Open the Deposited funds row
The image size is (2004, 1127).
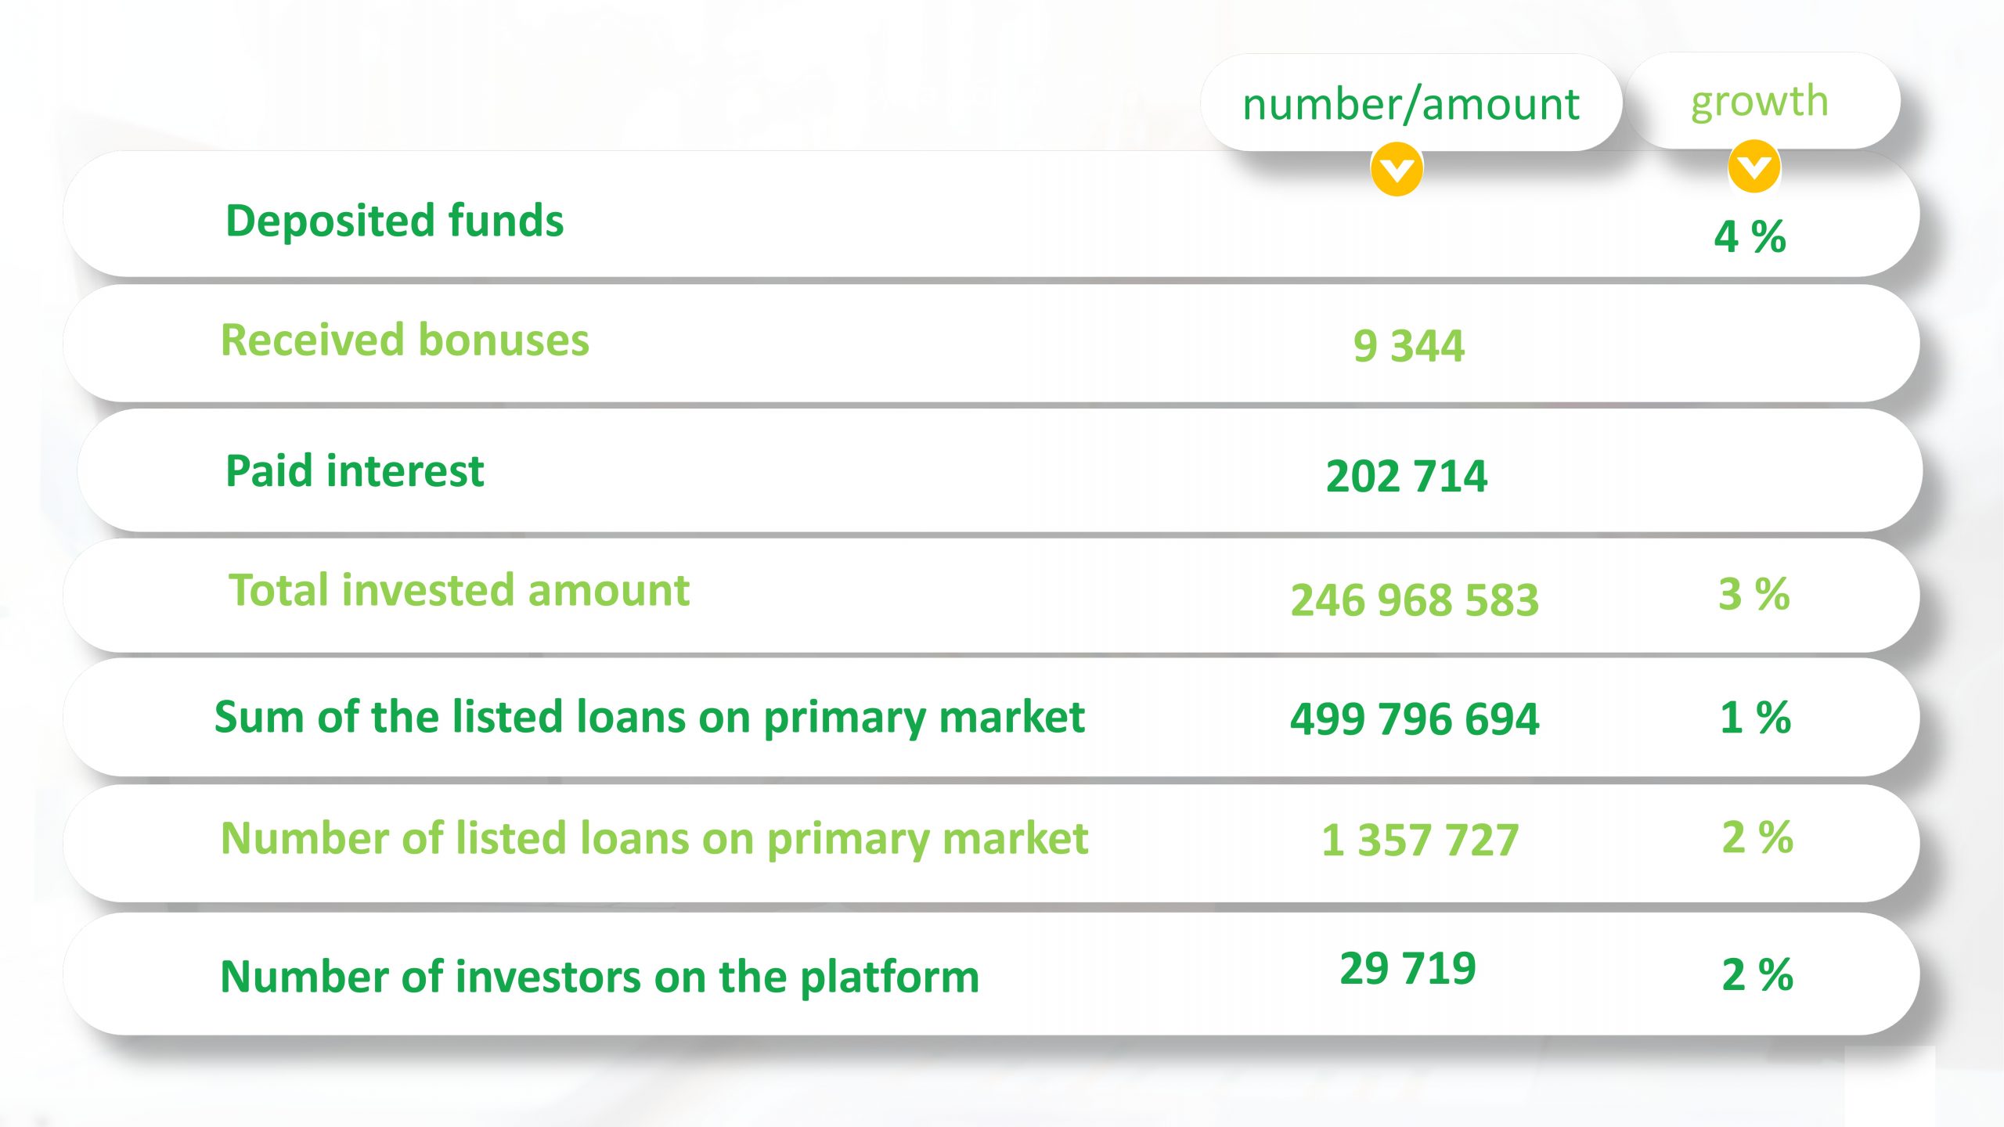click(x=991, y=214)
